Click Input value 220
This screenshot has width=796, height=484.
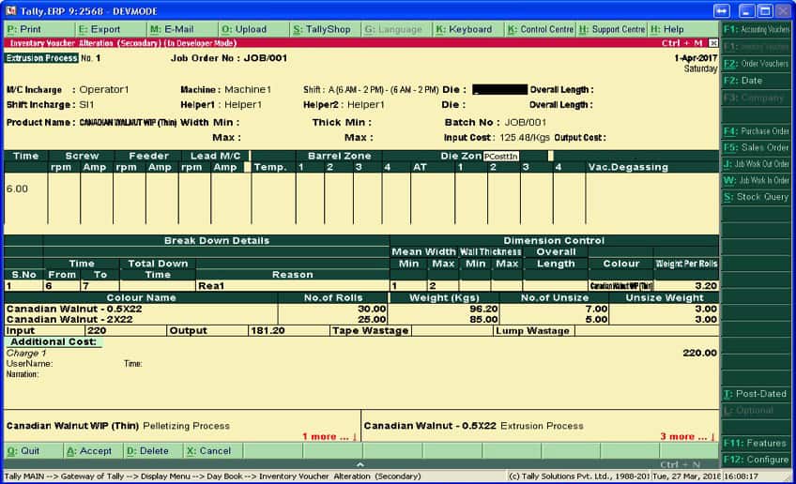click(97, 330)
